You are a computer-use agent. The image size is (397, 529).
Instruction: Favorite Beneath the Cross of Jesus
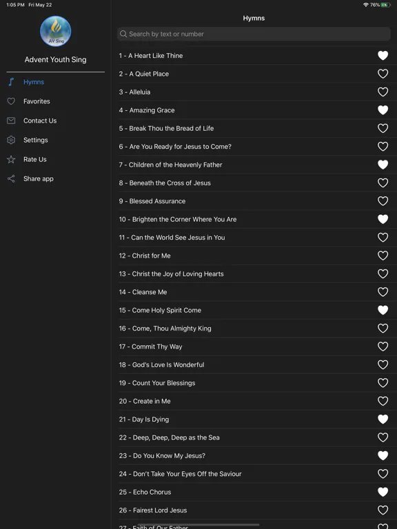pyautogui.click(x=383, y=183)
